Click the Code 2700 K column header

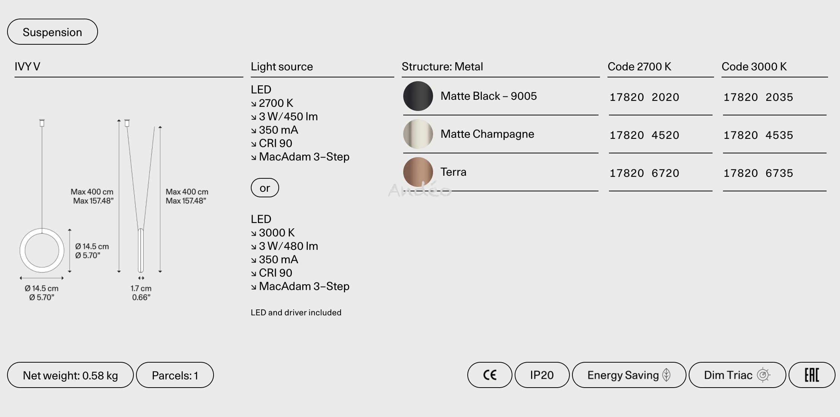tap(639, 67)
